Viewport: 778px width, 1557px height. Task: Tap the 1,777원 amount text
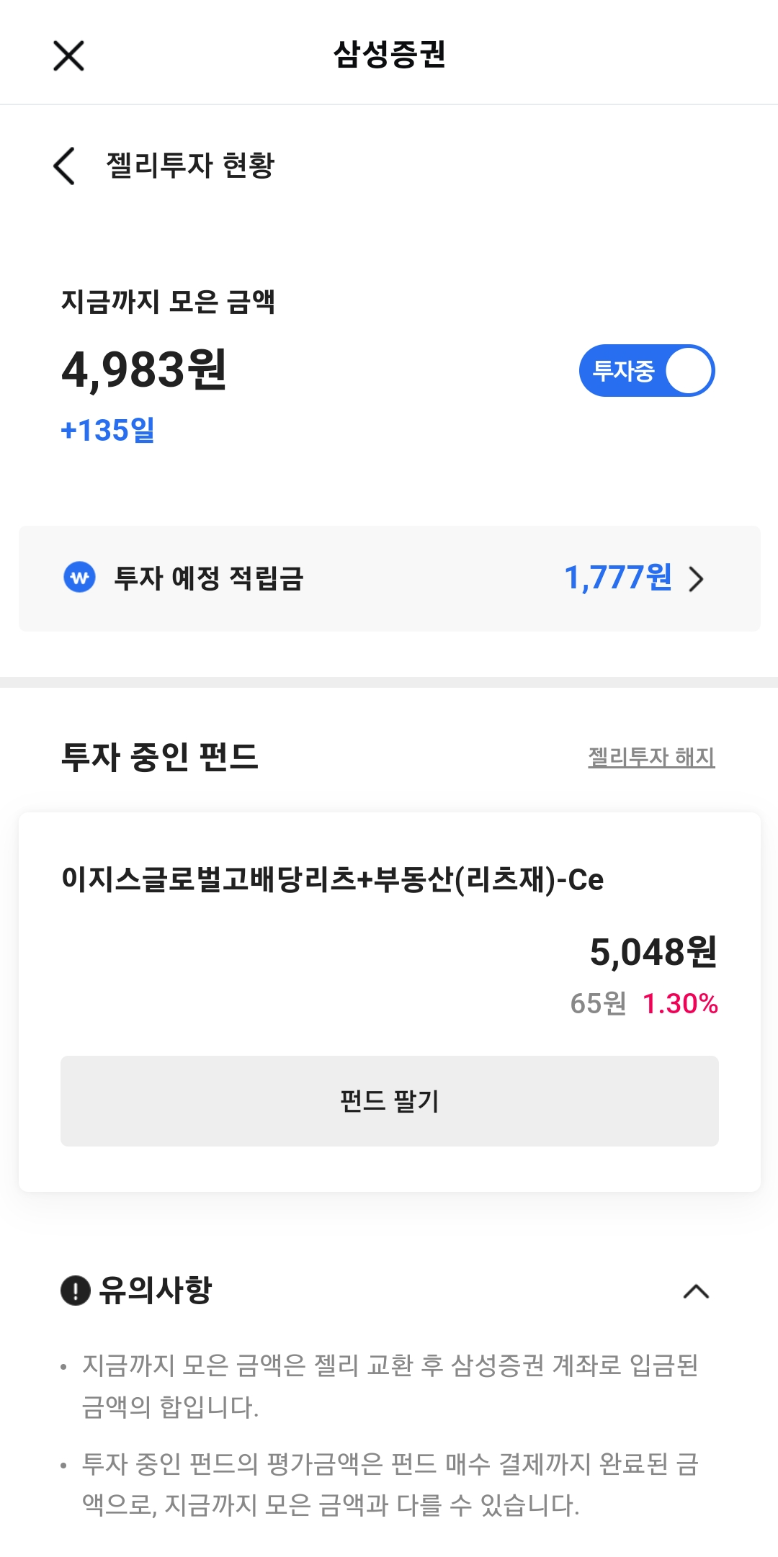tap(618, 578)
